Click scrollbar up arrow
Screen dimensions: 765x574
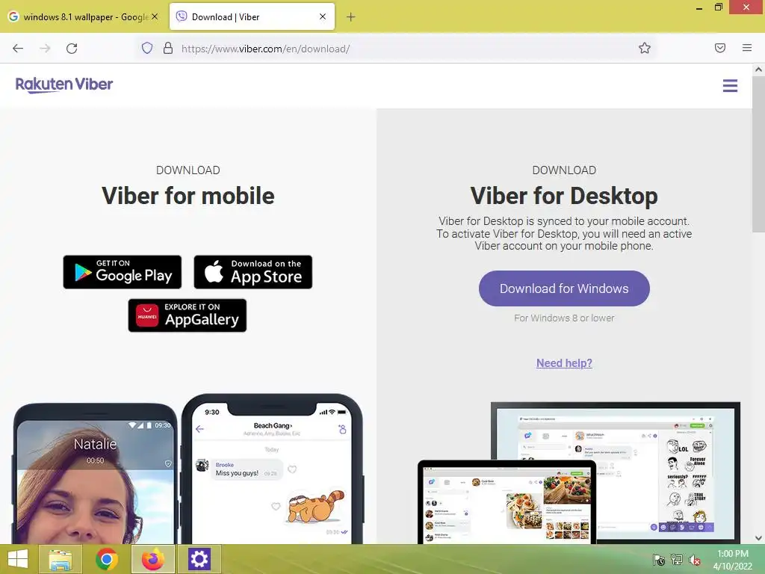tap(758, 70)
